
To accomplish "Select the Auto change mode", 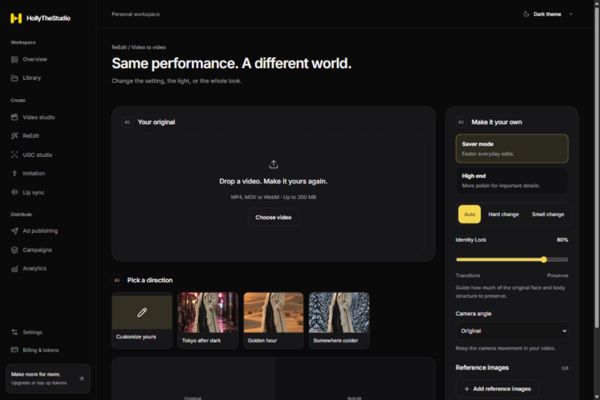I will point(469,214).
